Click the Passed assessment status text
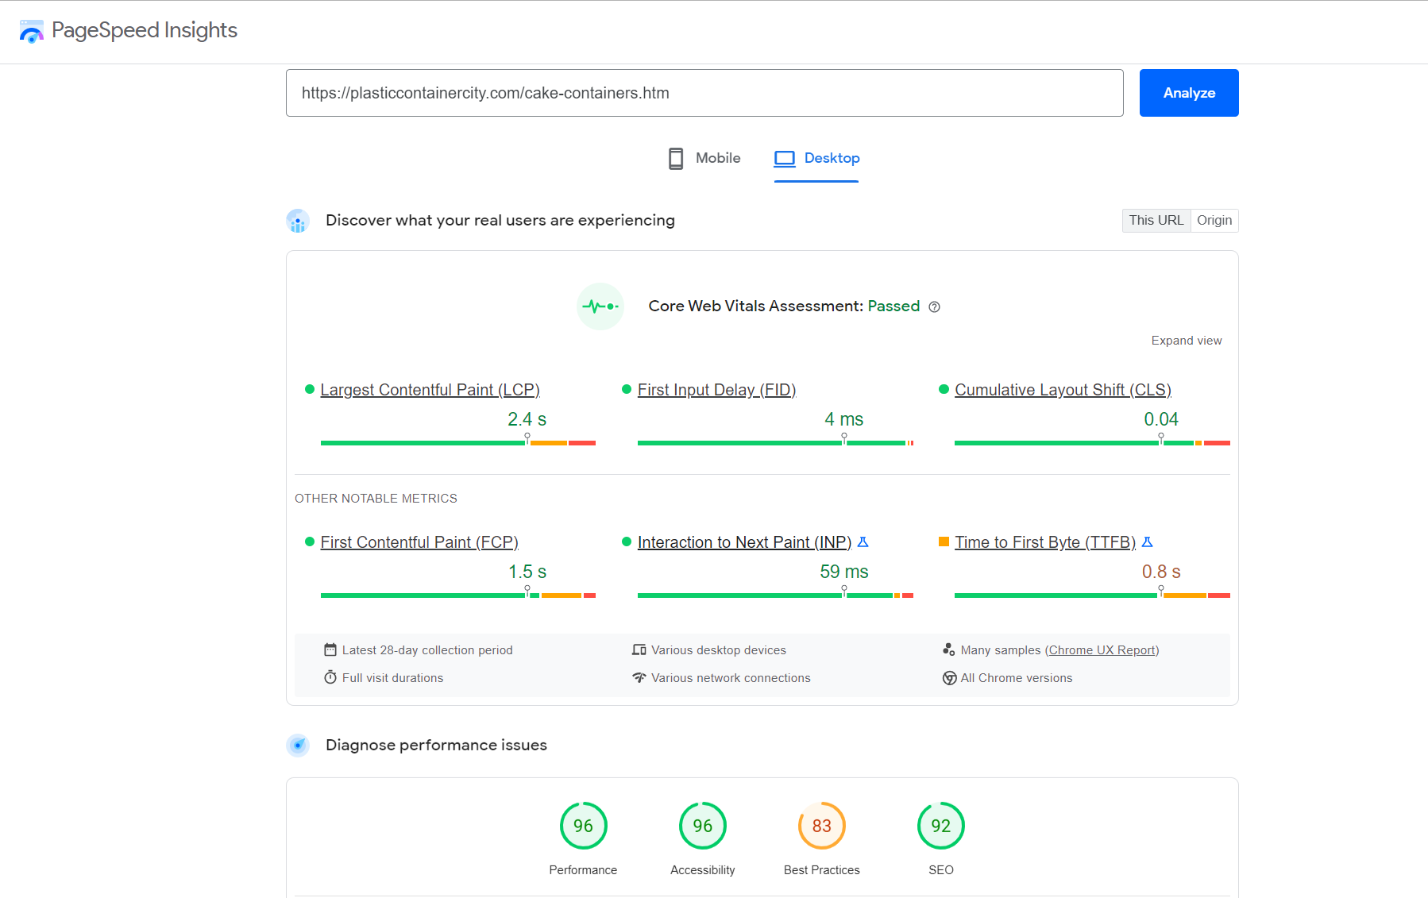 (x=893, y=306)
